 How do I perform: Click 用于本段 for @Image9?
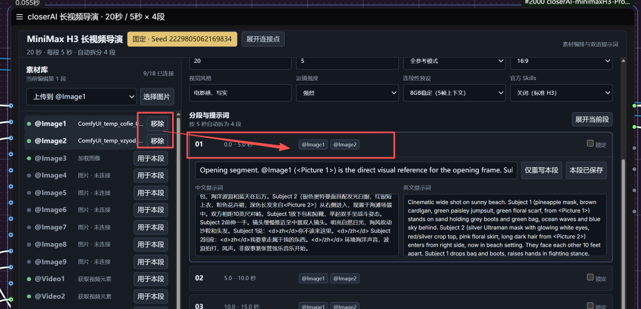pos(150,262)
